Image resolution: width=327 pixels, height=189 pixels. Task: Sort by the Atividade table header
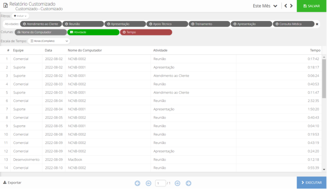(161, 50)
